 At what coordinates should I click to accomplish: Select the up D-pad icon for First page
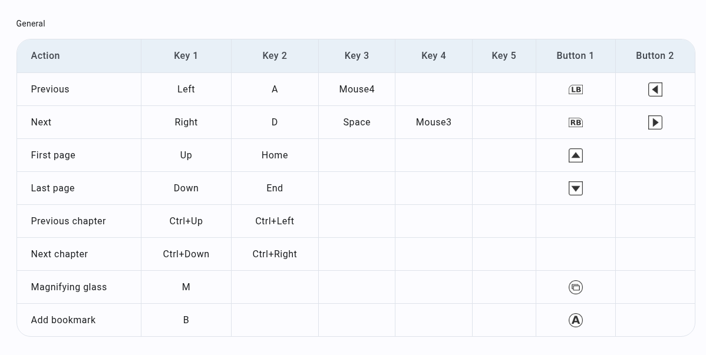click(x=576, y=155)
